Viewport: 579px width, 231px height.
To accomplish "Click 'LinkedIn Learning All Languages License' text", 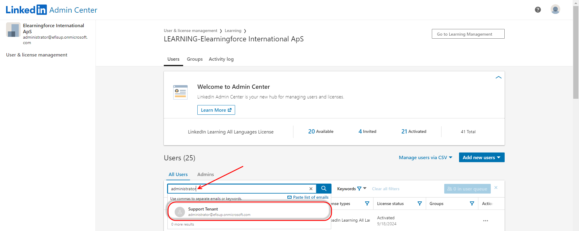I will [231, 132].
